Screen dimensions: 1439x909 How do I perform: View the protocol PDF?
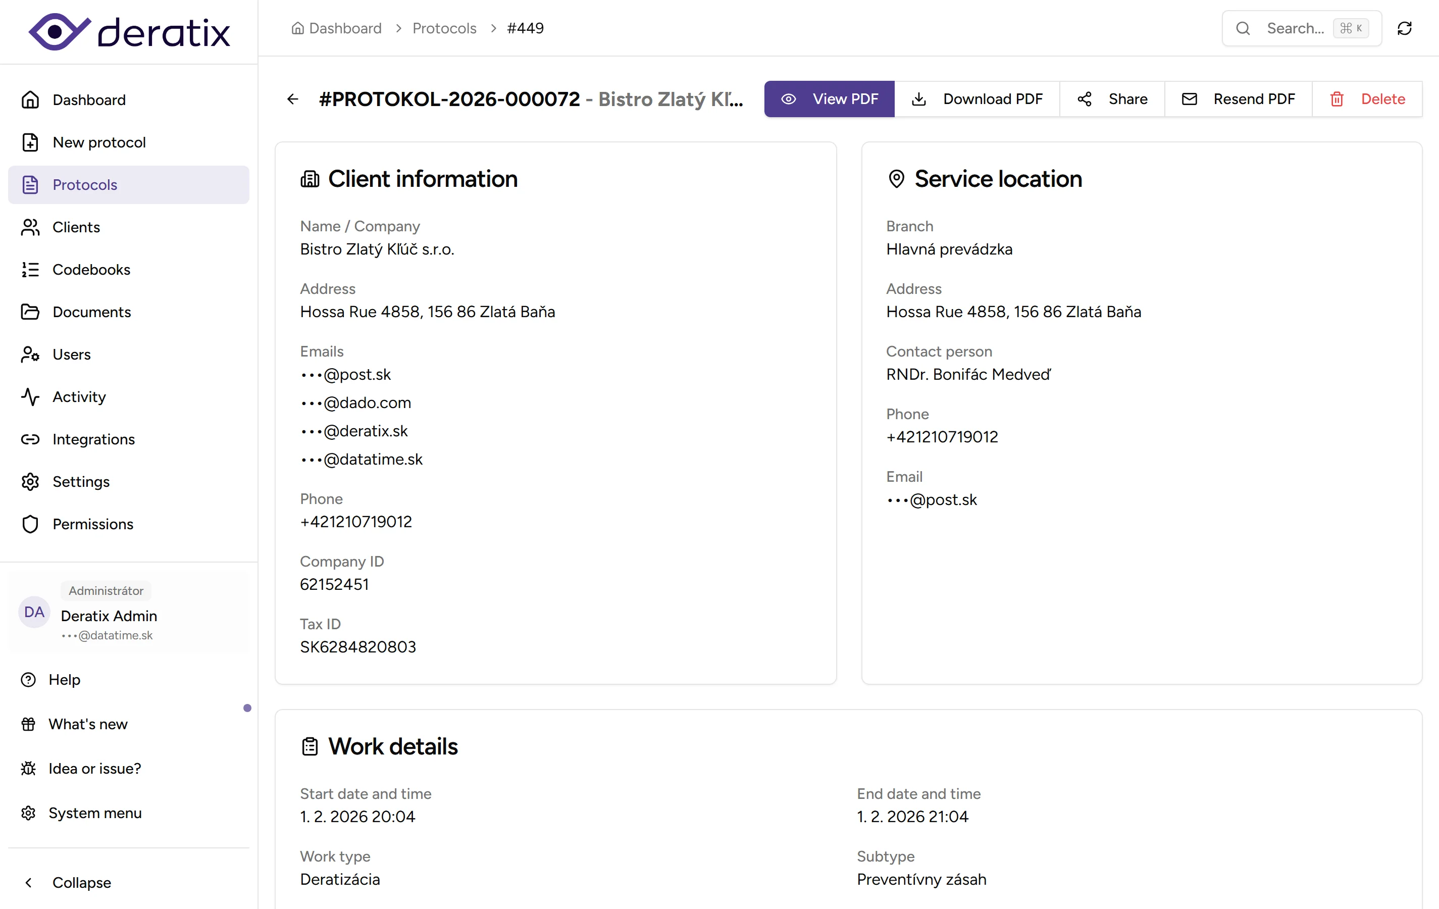pos(829,99)
